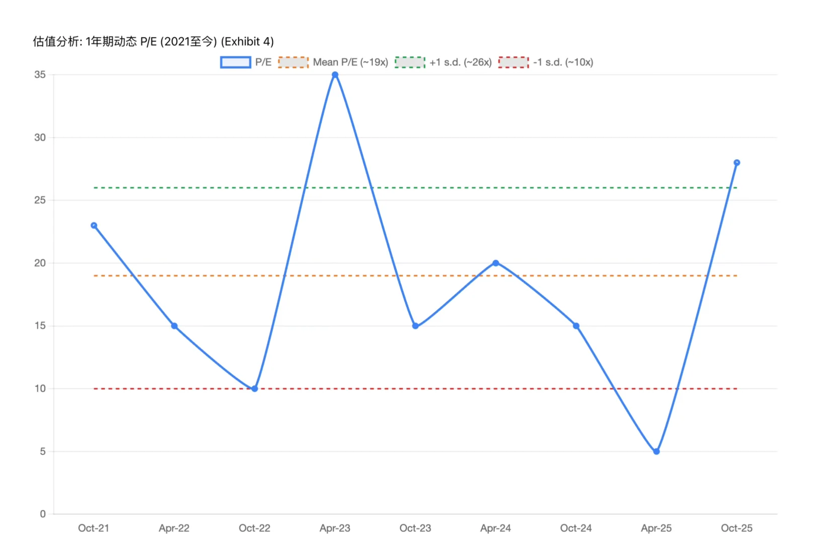The image size is (815, 544).
Task: Select the Apr-22 data point at 15
Action: pyautogui.click(x=174, y=326)
